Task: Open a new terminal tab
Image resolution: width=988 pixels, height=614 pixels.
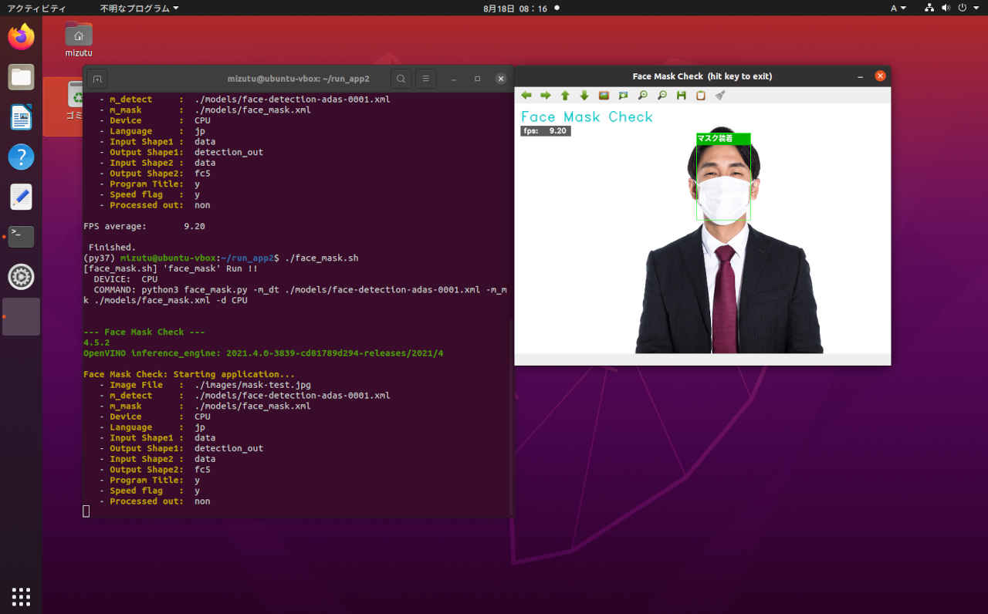Action: coord(96,79)
